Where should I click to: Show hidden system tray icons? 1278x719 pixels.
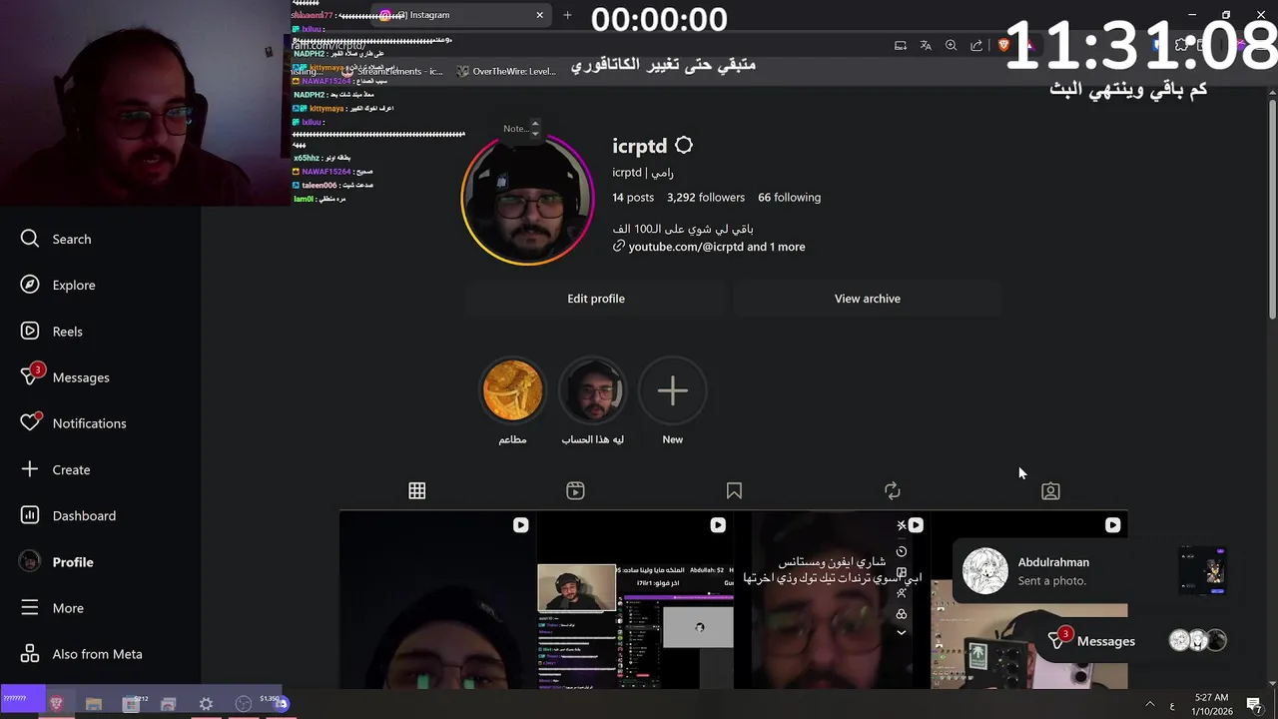click(x=1149, y=704)
